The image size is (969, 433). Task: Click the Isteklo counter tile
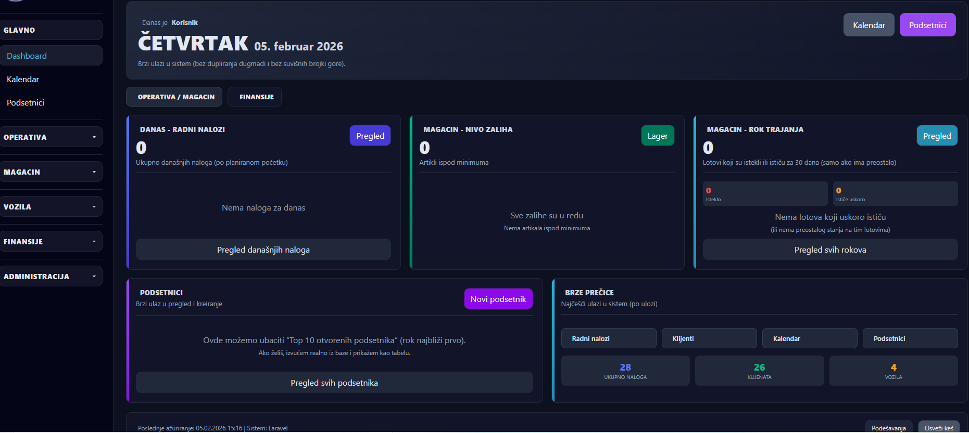(765, 193)
